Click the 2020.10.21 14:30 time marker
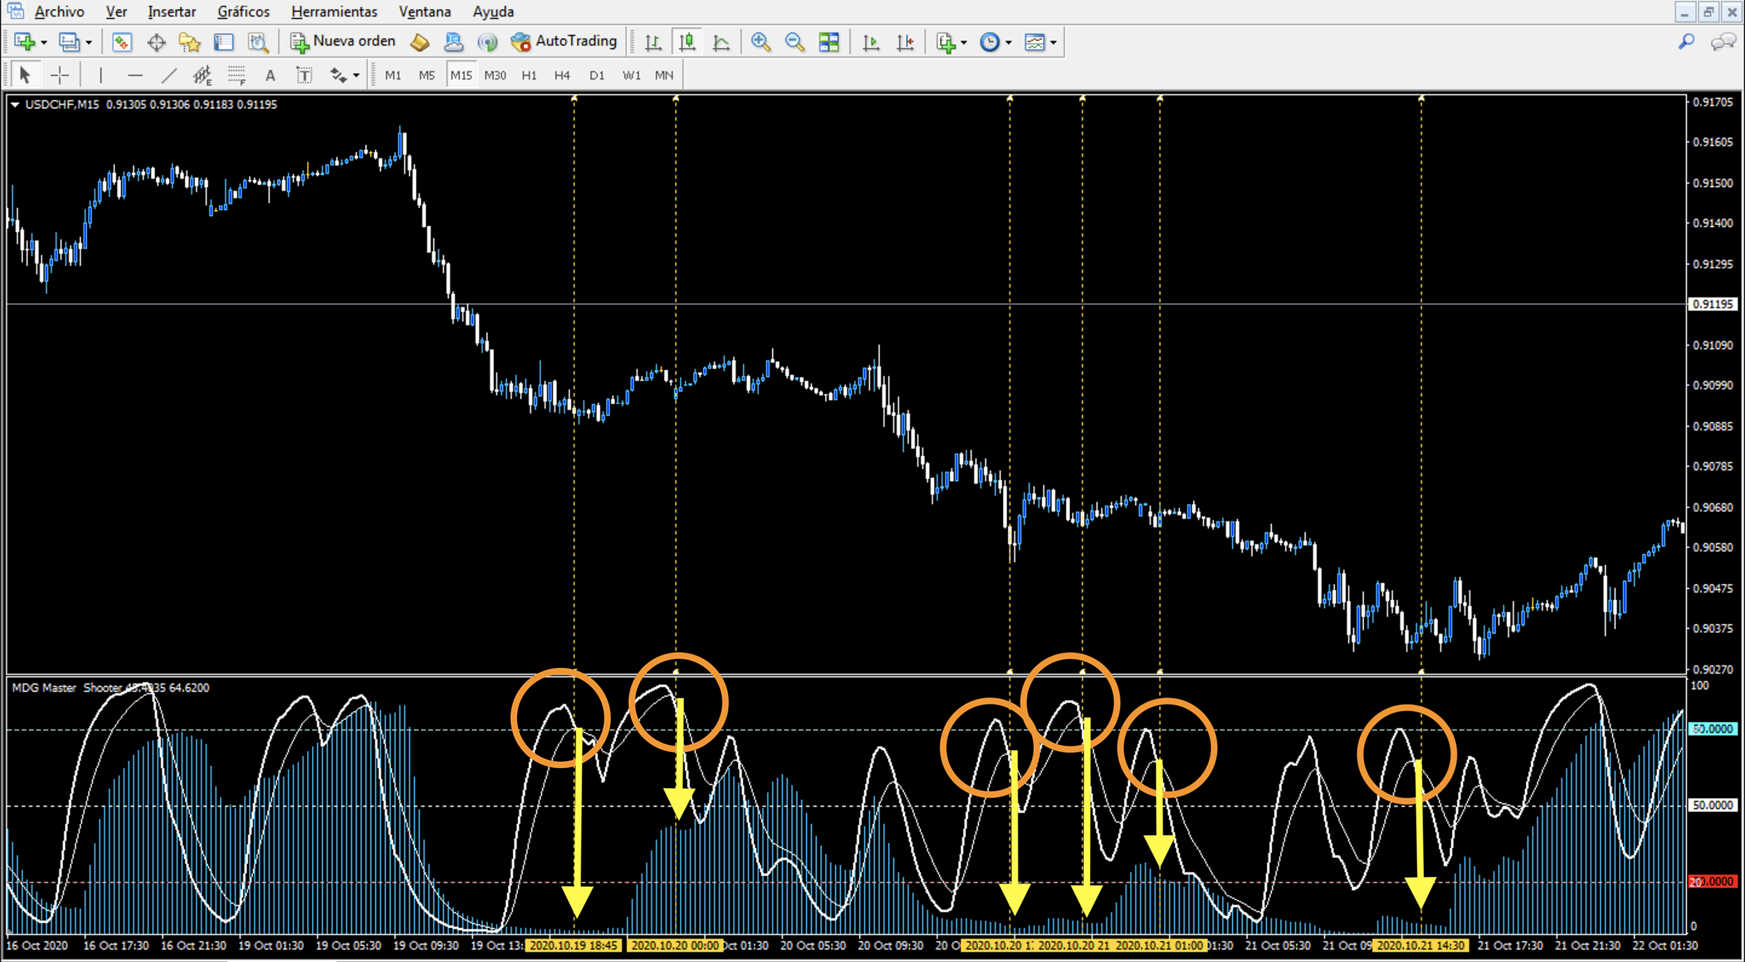 click(x=1420, y=945)
